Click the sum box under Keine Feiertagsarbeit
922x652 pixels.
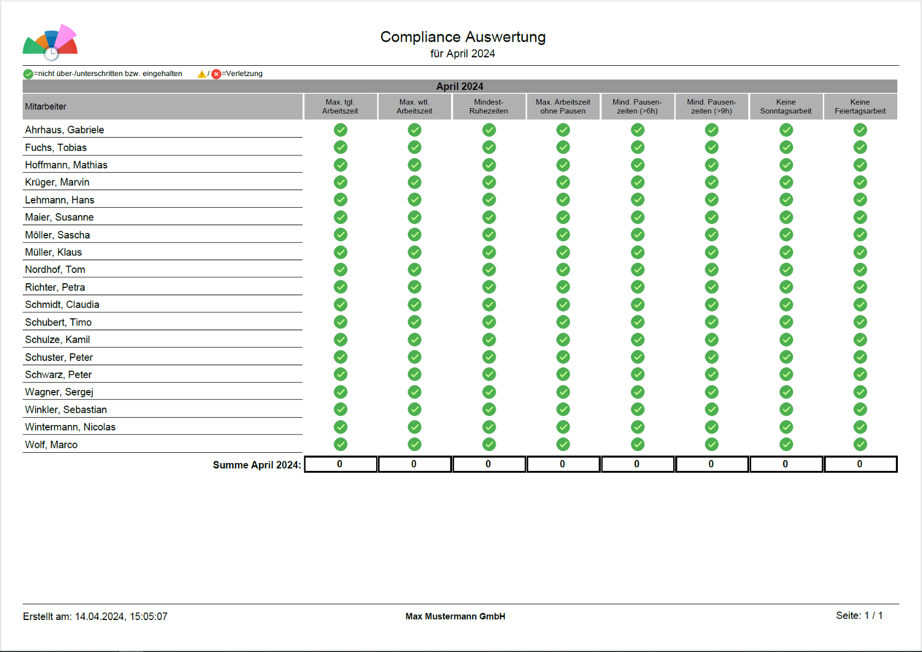(x=860, y=464)
